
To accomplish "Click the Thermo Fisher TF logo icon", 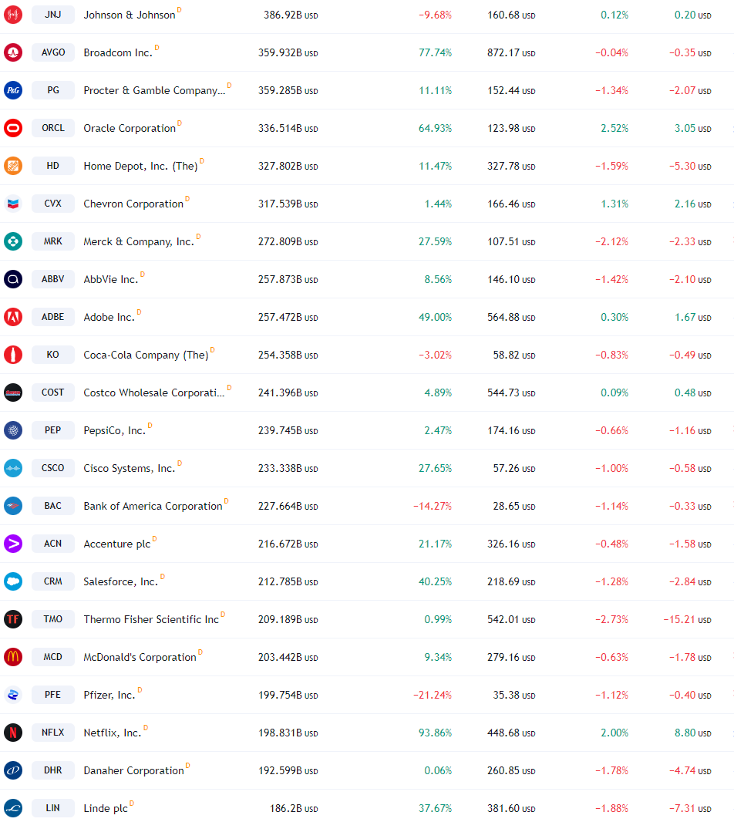I will tap(13, 618).
